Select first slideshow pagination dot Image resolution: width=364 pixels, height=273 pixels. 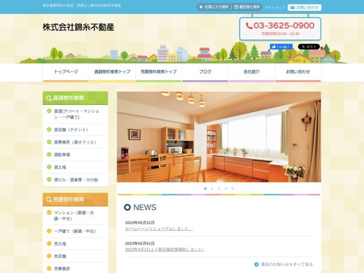[x=205, y=189]
